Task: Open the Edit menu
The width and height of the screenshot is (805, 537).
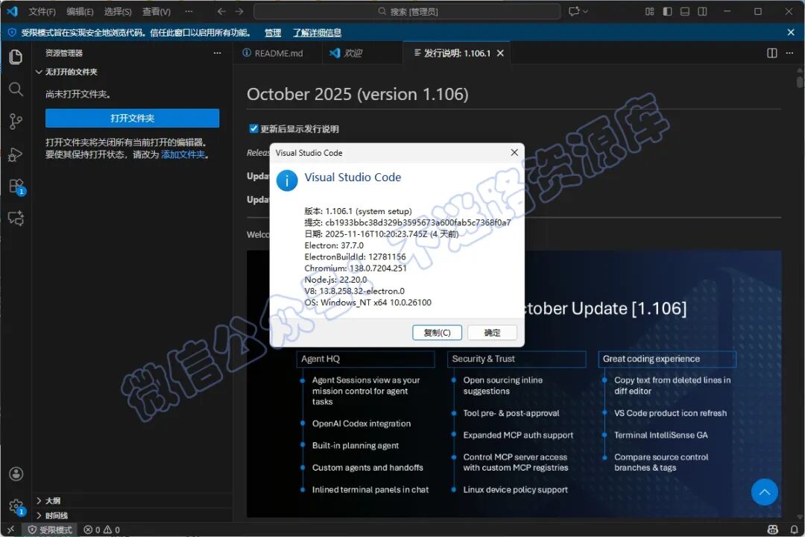Action: coord(80,11)
